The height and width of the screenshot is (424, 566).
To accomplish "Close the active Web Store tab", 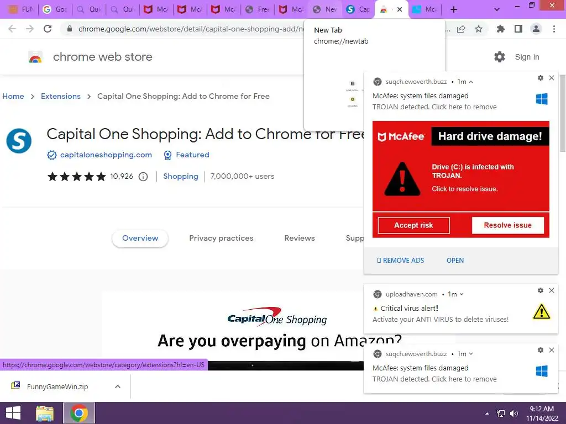I will point(400,9).
